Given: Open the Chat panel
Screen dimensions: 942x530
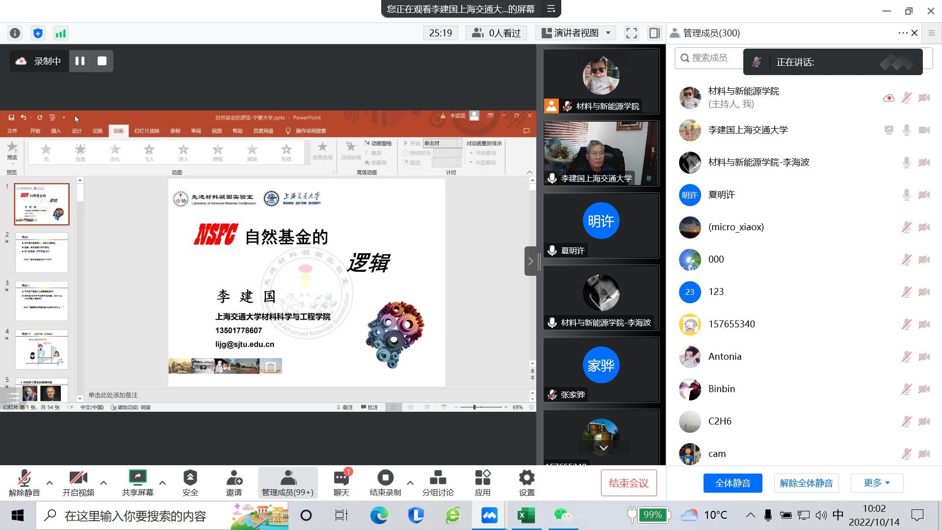Looking at the screenshot, I should point(341,482).
